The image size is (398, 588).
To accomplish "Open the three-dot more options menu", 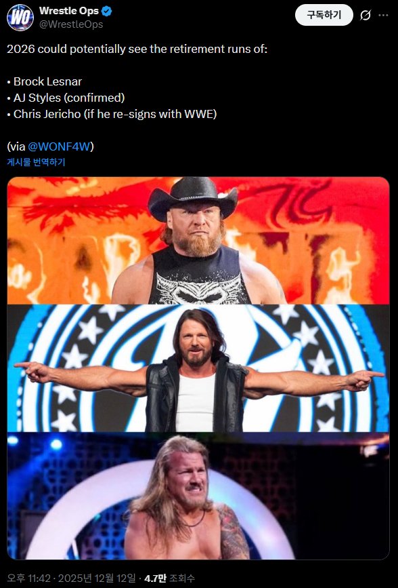I will [383, 16].
